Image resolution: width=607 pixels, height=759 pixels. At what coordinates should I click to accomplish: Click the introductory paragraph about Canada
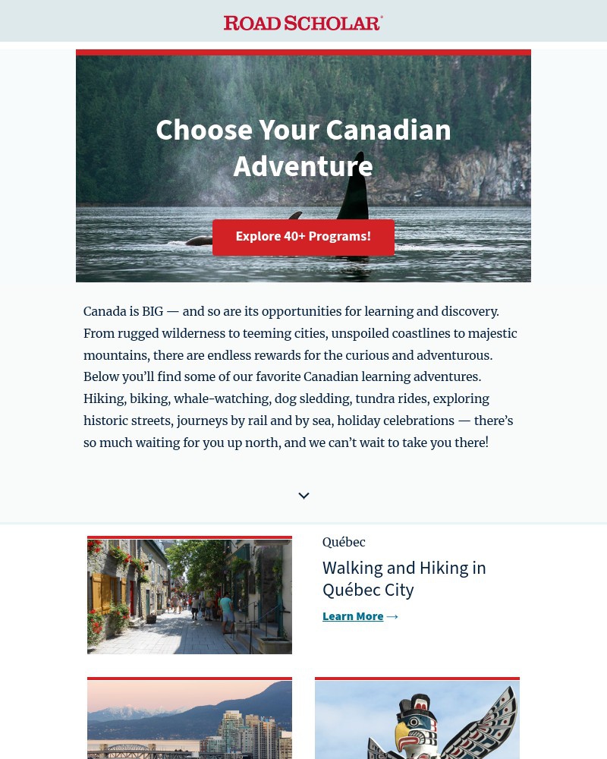(300, 376)
